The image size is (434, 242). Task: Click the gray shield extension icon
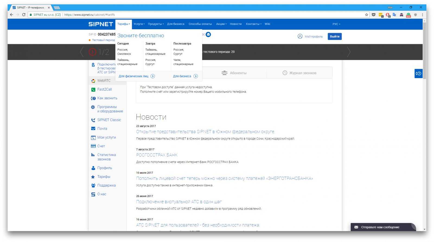tap(415, 15)
